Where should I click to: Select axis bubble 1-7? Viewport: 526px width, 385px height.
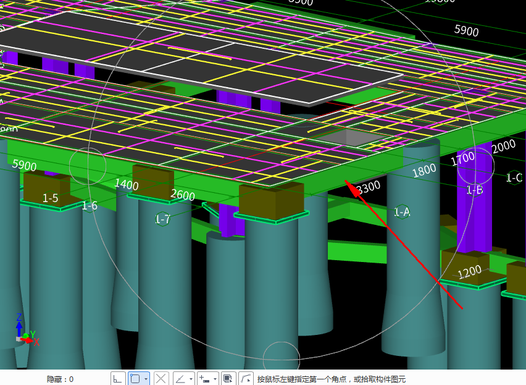pyautogui.click(x=163, y=219)
